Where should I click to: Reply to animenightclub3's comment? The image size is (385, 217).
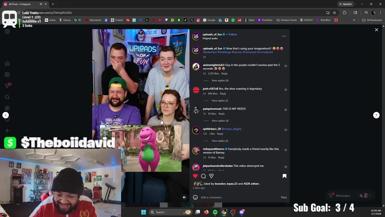click(x=224, y=74)
